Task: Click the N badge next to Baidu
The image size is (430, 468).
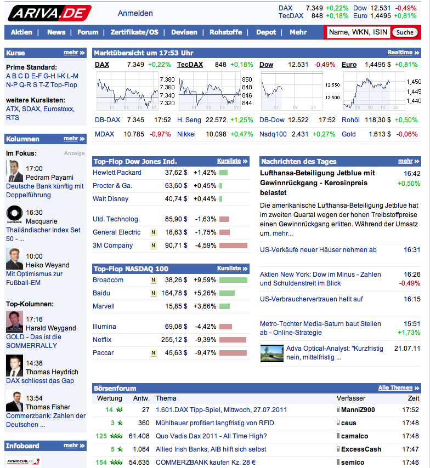Action: click(x=153, y=293)
